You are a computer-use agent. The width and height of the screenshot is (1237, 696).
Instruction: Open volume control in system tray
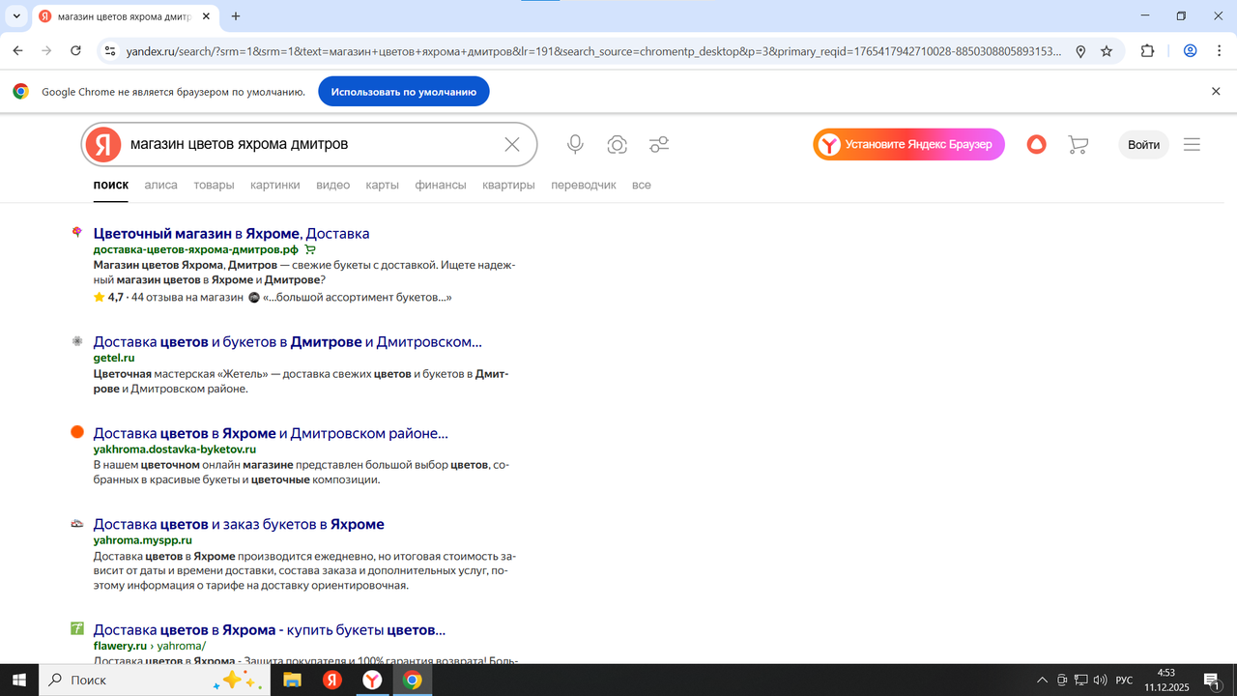[1100, 681]
